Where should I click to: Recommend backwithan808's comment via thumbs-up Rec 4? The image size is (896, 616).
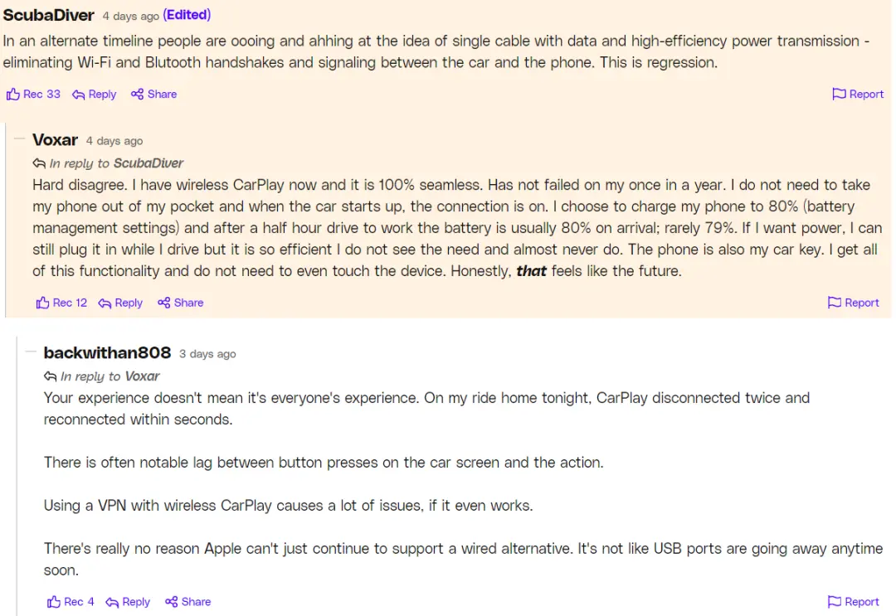71,602
